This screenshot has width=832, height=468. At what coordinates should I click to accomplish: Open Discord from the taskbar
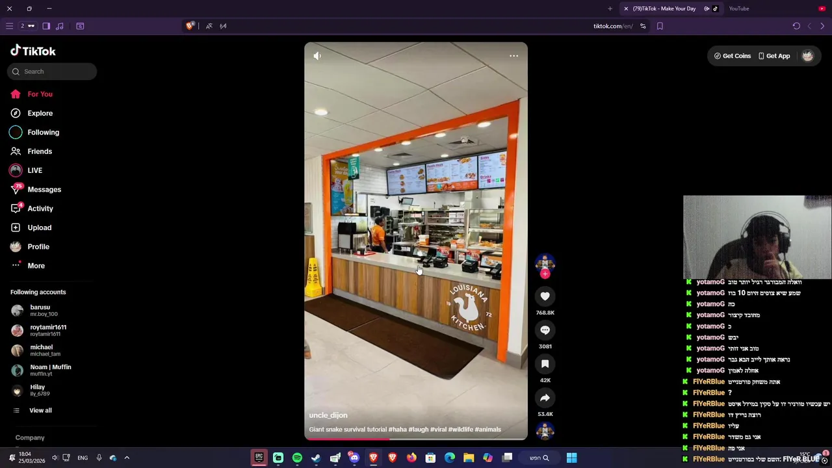click(354, 458)
